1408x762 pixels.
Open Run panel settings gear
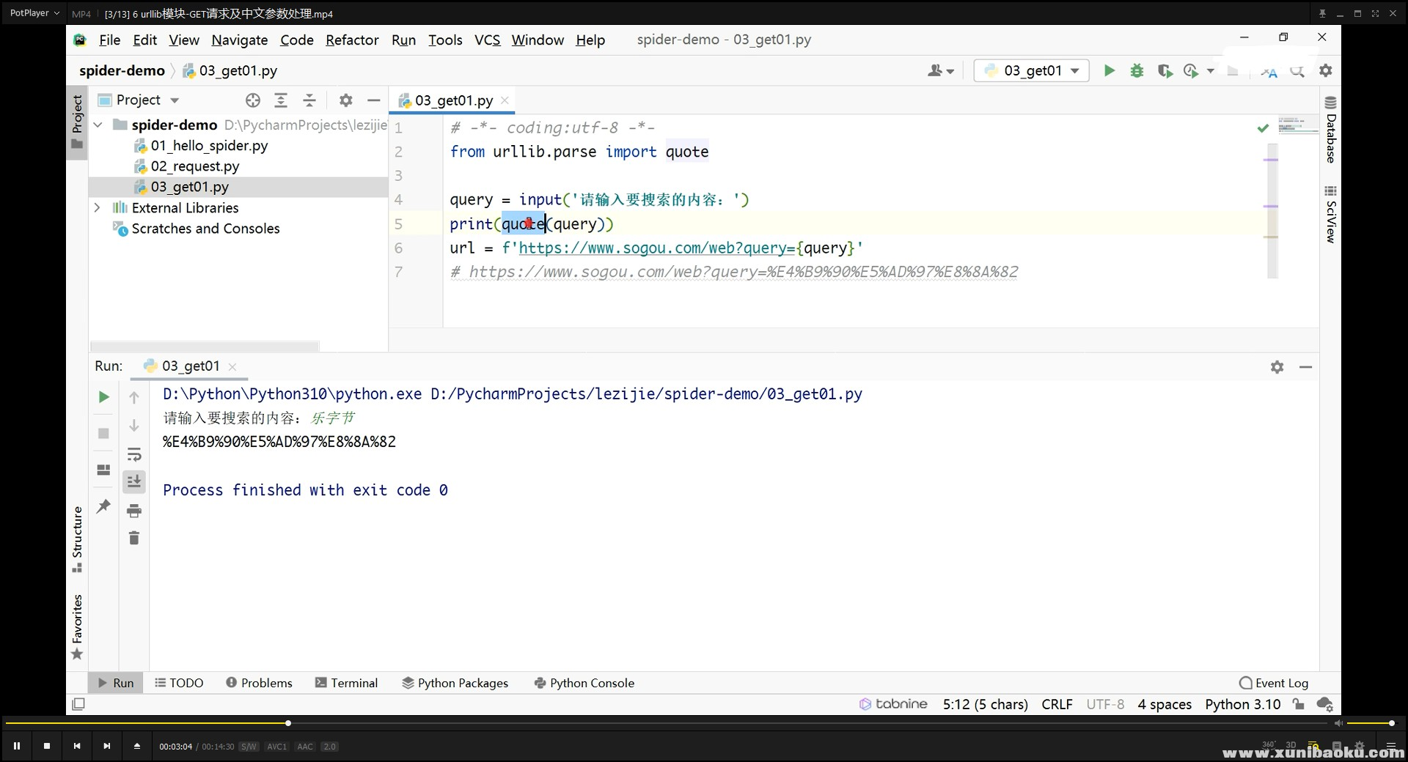pos(1277,367)
